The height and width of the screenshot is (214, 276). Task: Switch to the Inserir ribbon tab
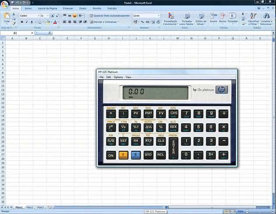pos(28,8)
